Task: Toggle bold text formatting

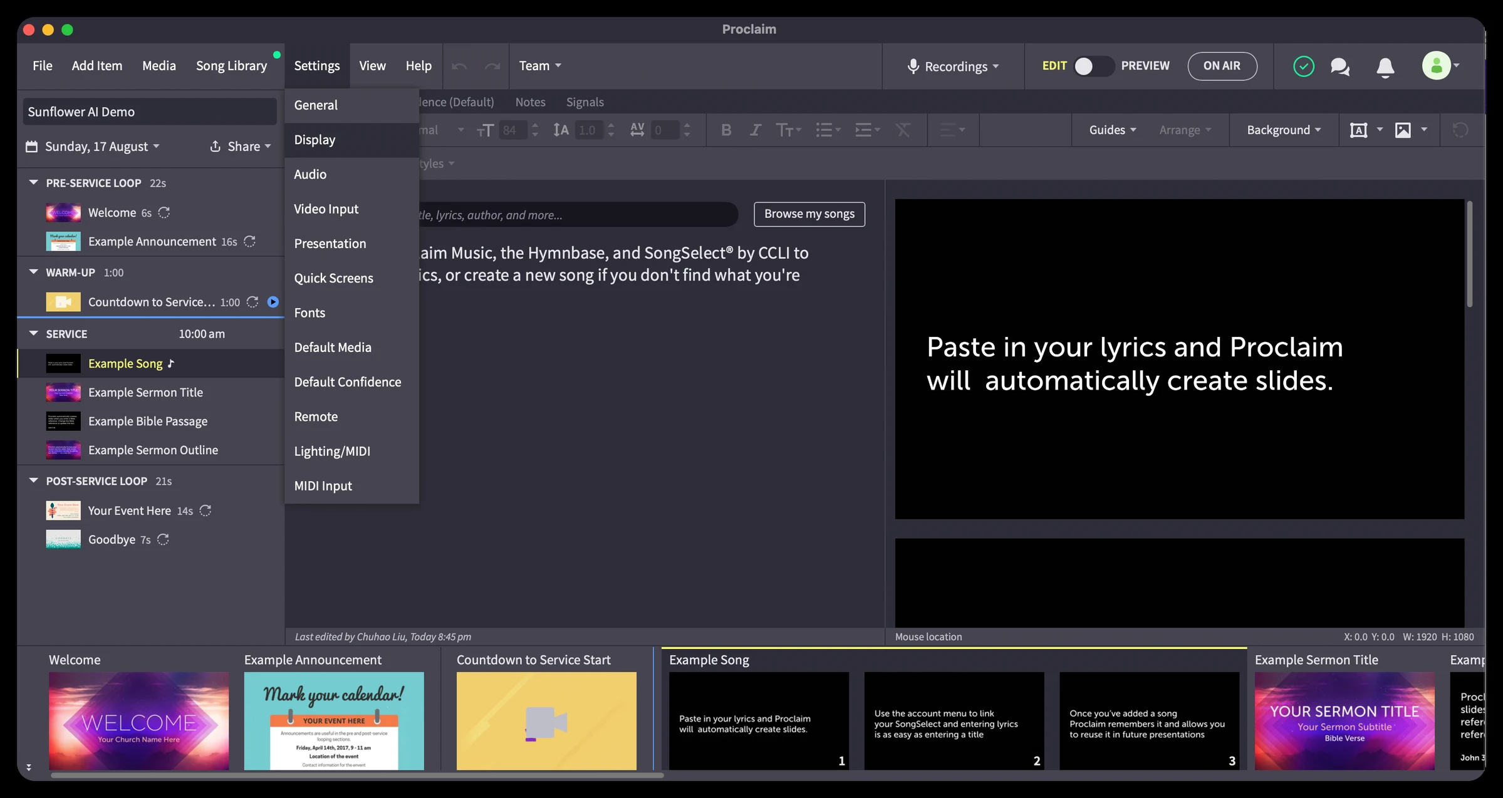Action: click(x=726, y=130)
